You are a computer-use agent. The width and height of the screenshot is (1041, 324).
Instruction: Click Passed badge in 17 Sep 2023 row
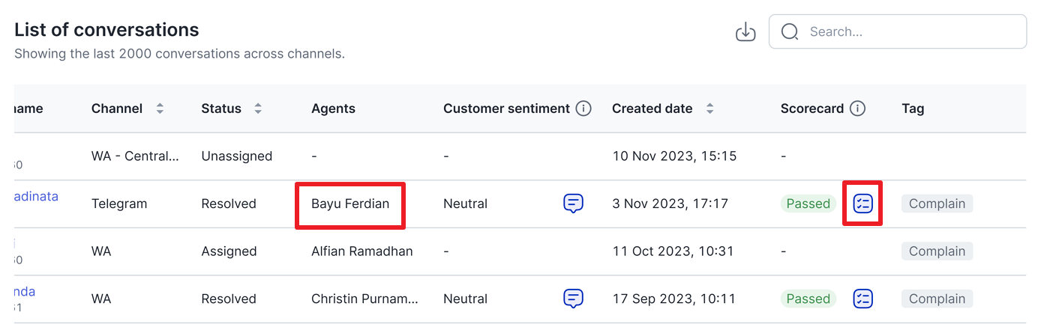pyautogui.click(x=808, y=299)
